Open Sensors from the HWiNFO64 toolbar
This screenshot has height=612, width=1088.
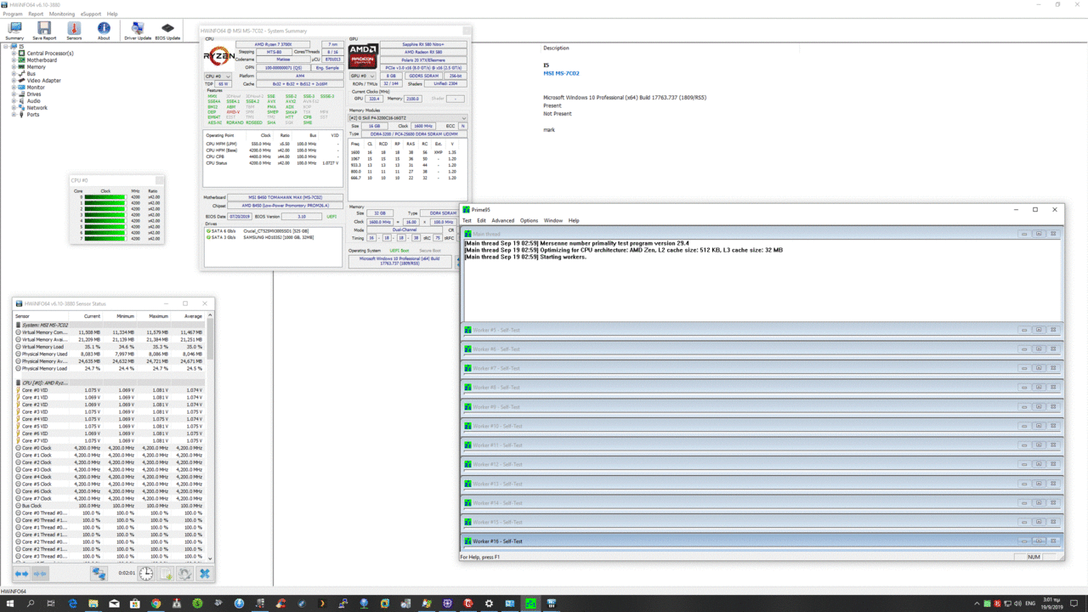point(74,31)
